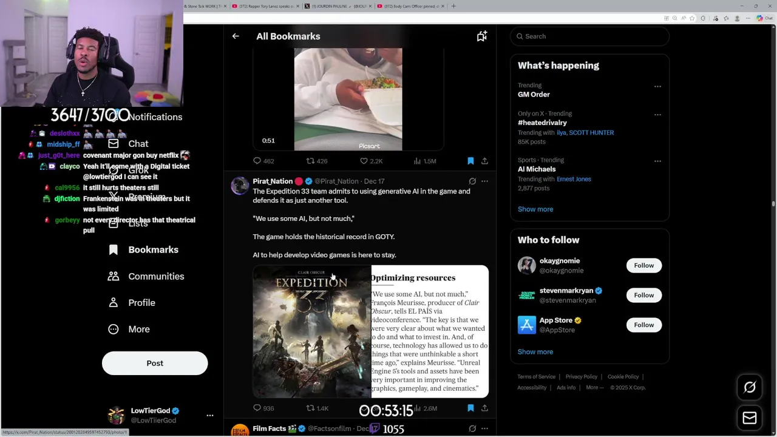Screen dimensions: 777x437
Task: Open the Copilot Chat button in browser toolbar
Action: [764, 18]
